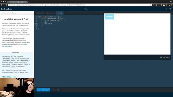This screenshot has height=97, width=173.
Task: Switch to the stylesheet.css tab
Action: pyautogui.click(x=51, y=13)
